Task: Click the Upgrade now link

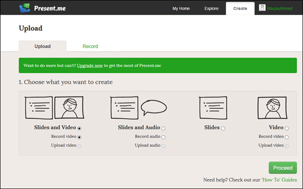Action: 90,65
